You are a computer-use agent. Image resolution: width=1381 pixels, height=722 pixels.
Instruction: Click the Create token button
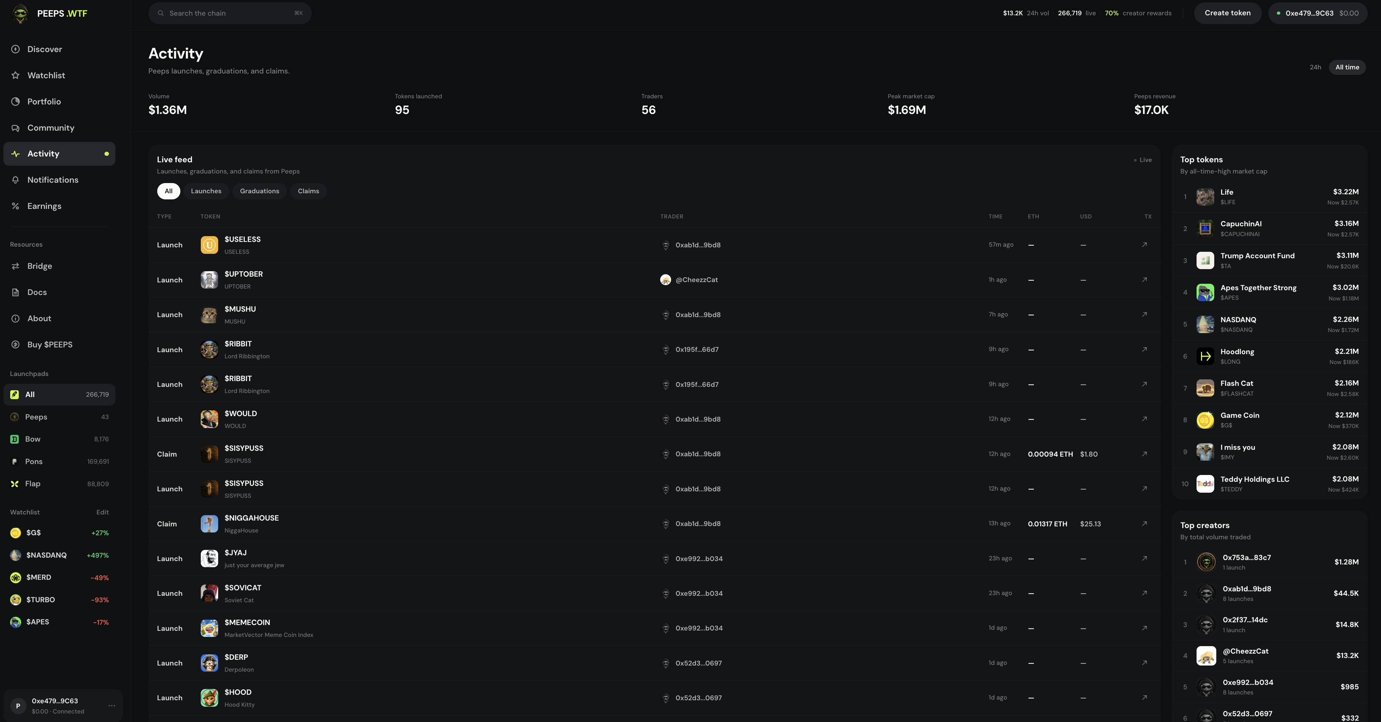(1227, 13)
